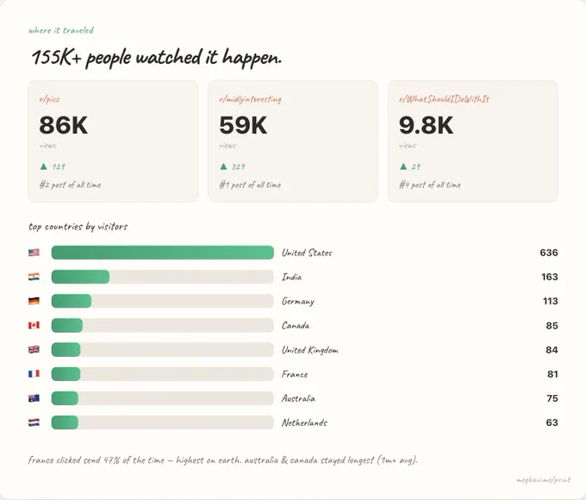This screenshot has width=586, height=500.
Task: Click the Germany flag icon
Action: pyautogui.click(x=34, y=301)
